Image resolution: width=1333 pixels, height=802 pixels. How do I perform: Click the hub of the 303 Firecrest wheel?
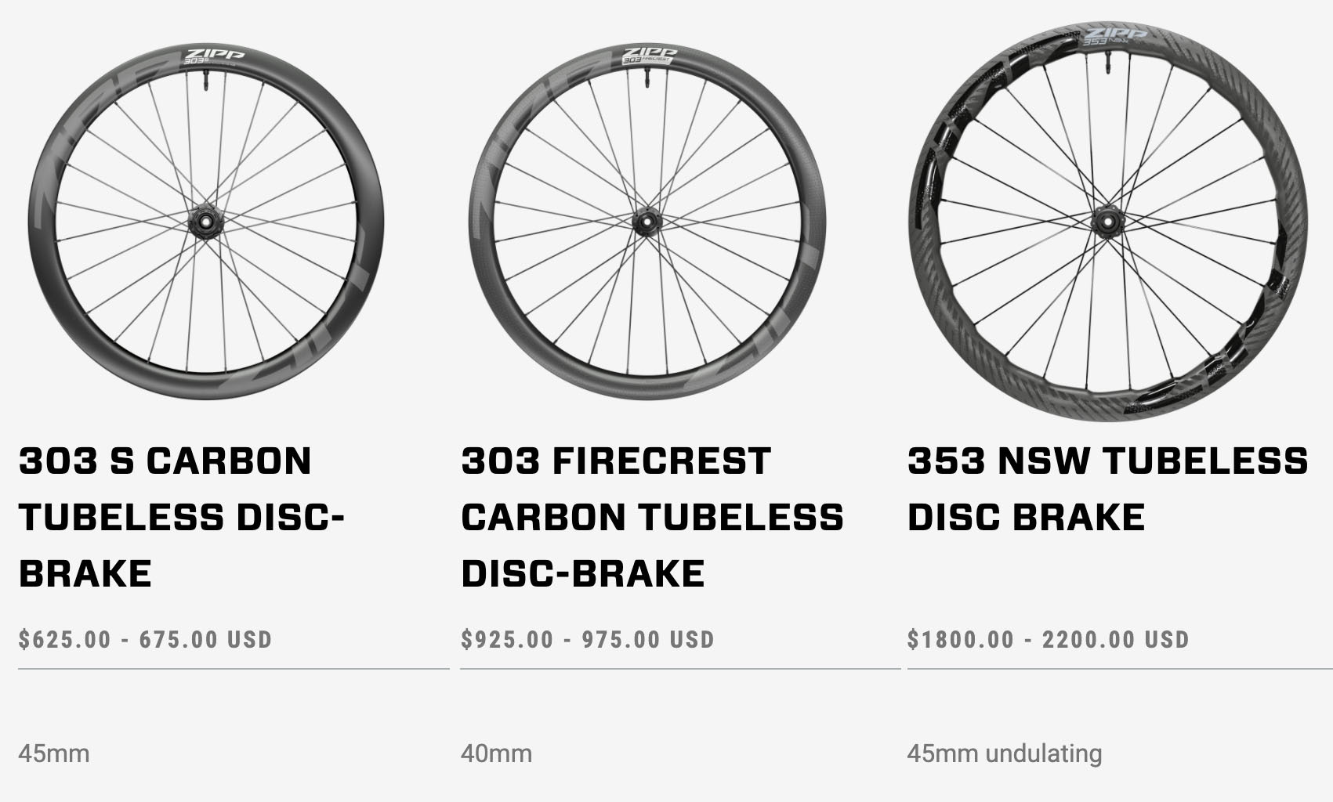(647, 221)
